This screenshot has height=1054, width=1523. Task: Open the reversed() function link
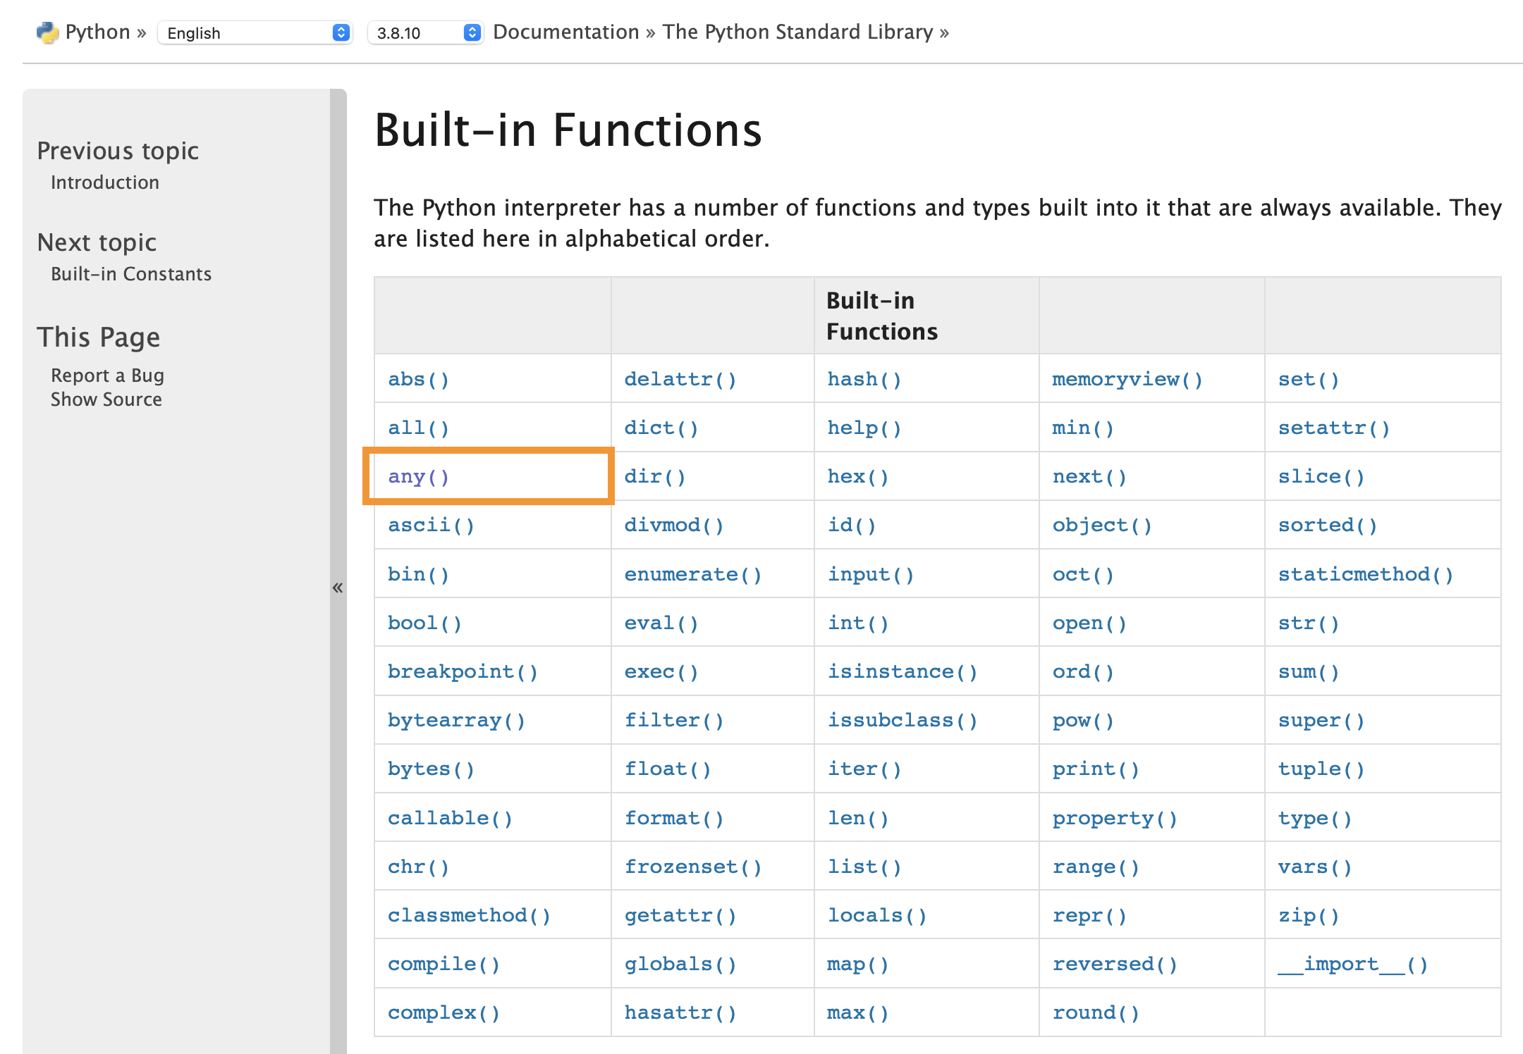coord(1115,964)
